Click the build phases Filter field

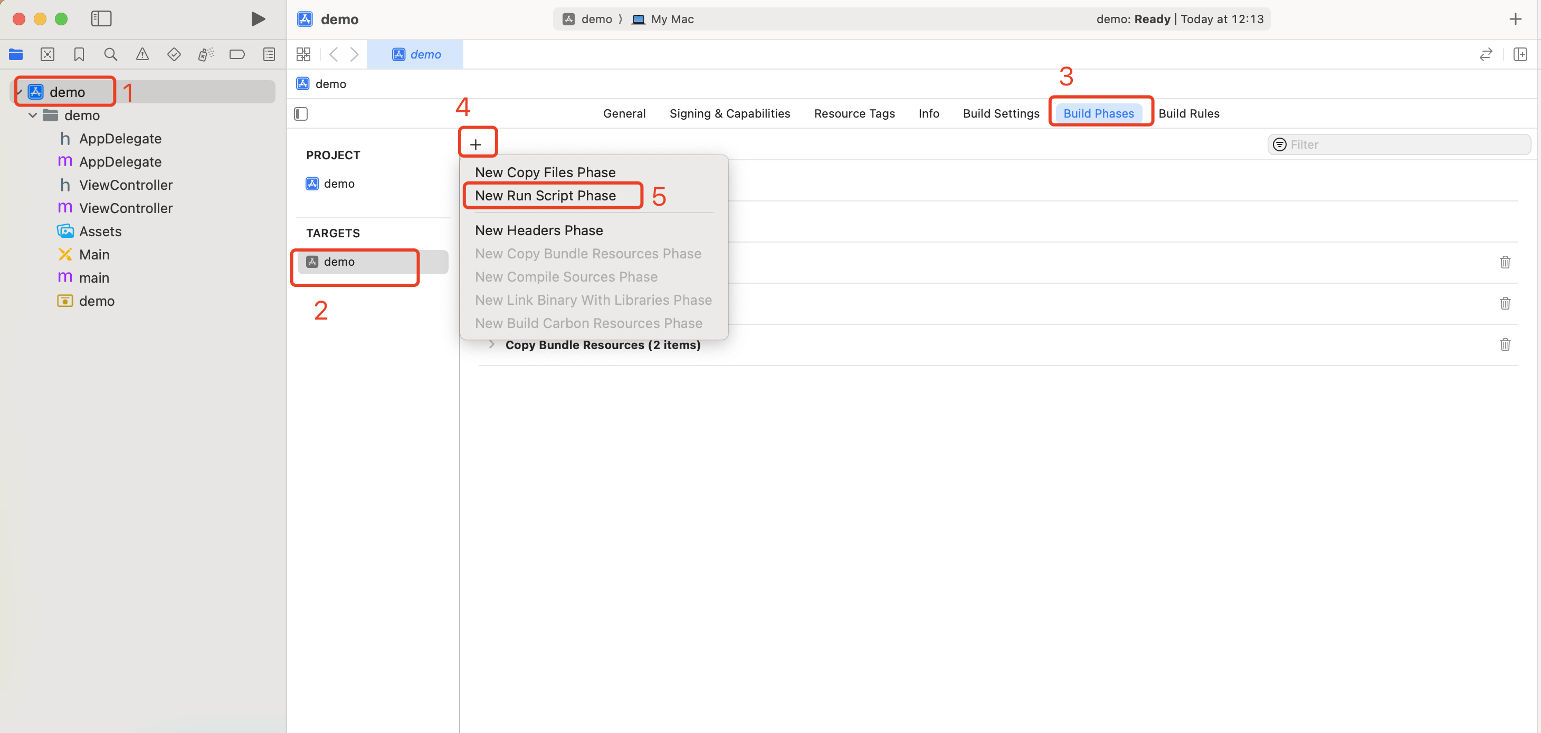tap(1400, 144)
